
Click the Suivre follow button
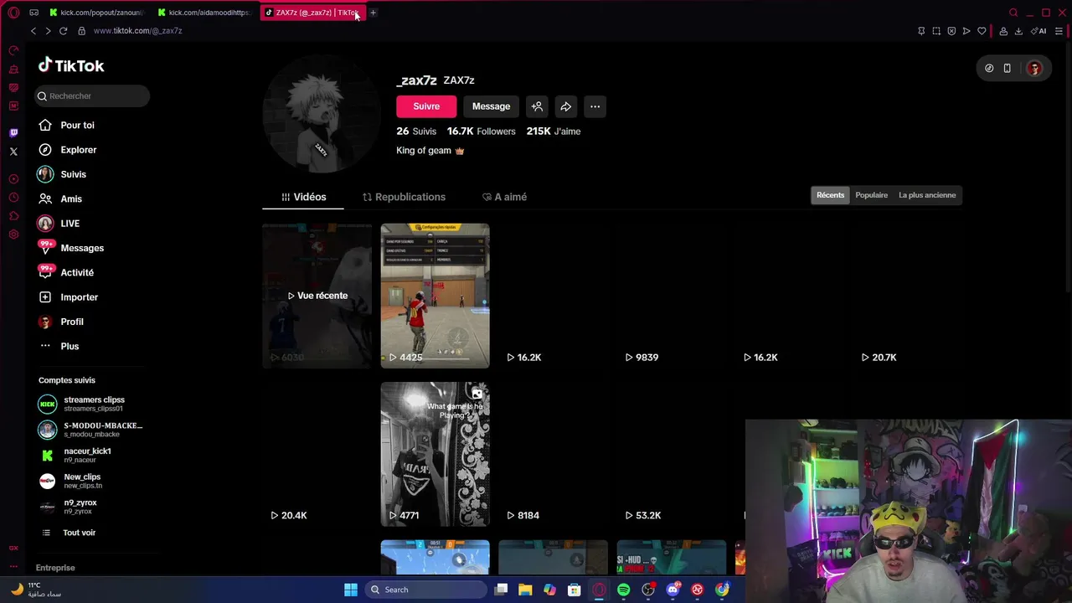(426, 106)
